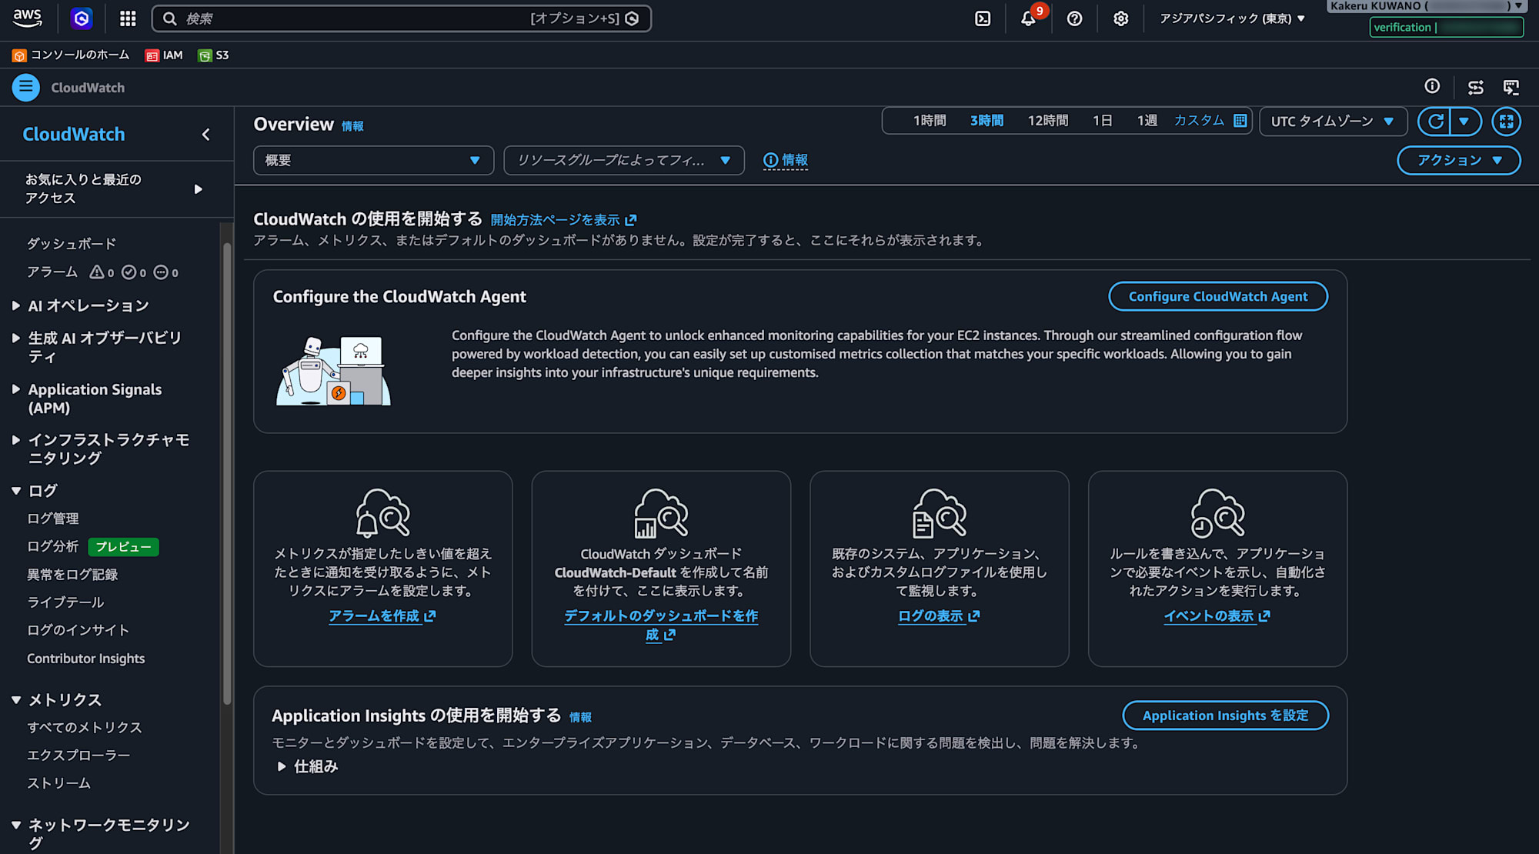The width and height of the screenshot is (1539, 854).
Task: Open the IAM shortcut in favorites bar
Action: (x=164, y=55)
